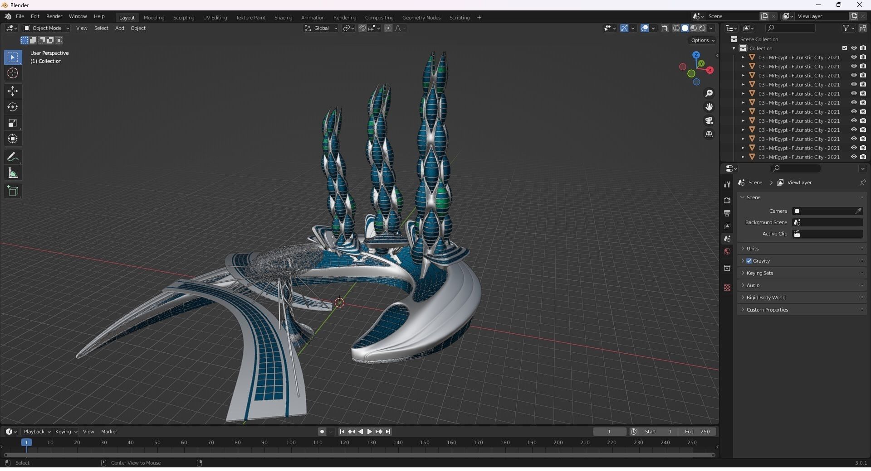871x471 pixels.
Task: Toggle the Gravity checkbox
Action: [x=749, y=261]
